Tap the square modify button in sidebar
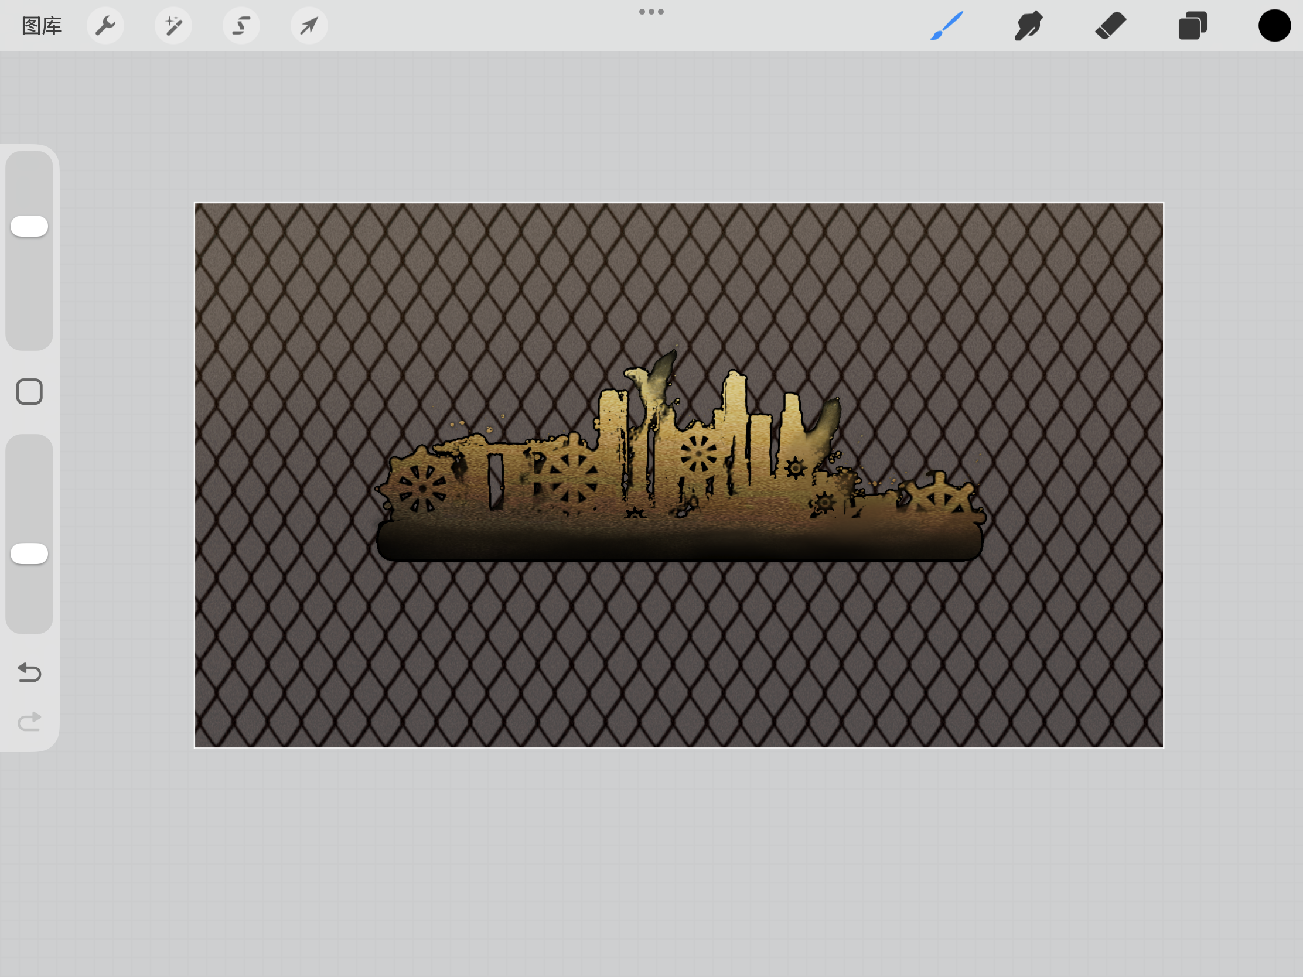 (29, 392)
